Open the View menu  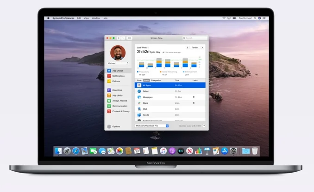[x=86, y=18]
